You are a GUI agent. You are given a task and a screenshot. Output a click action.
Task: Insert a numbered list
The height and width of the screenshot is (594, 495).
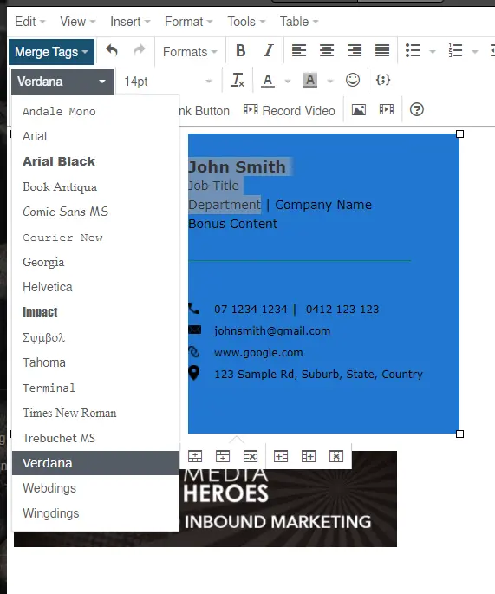[455, 50]
